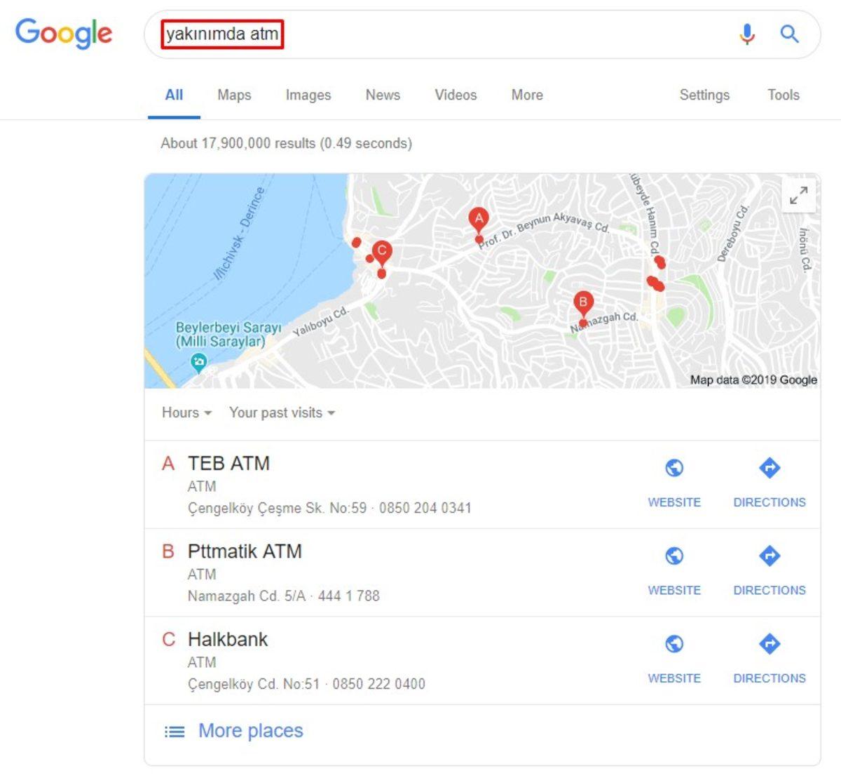Select map marker B for Pttmatik ATM
841x778 pixels.
tap(583, 302)
